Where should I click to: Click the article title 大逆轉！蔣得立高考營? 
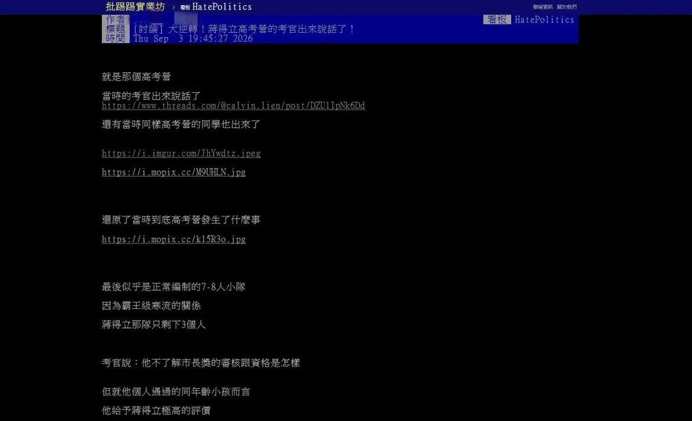244,29
